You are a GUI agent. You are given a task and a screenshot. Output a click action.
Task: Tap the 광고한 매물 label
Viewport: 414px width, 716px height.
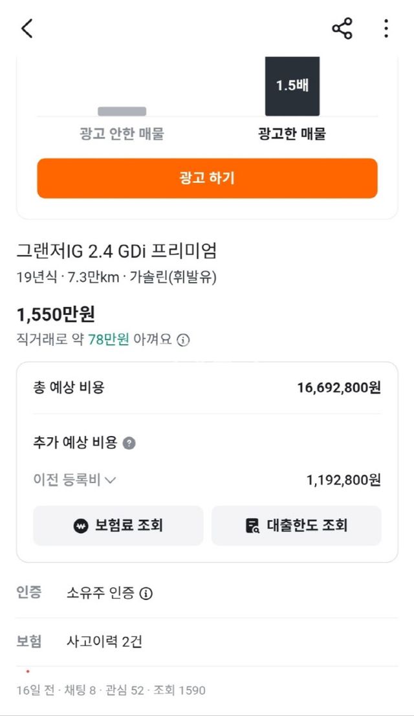point(292,134)
